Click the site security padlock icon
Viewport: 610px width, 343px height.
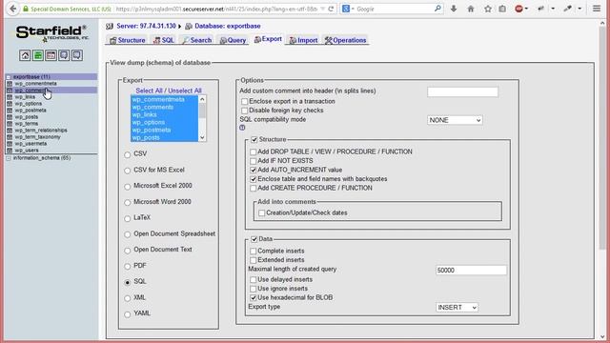point(26,9)
